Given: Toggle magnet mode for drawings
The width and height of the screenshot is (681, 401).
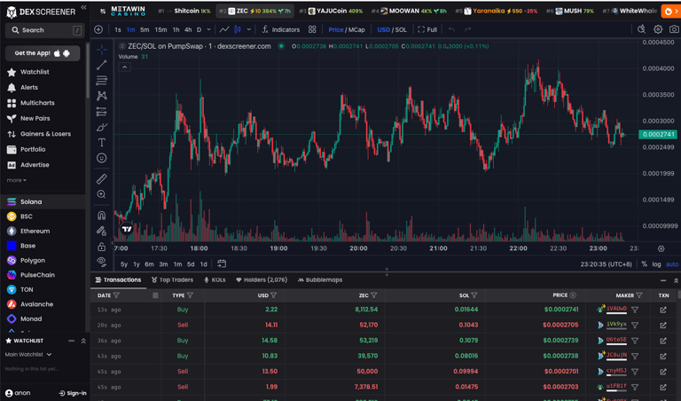Looking at the screenshot, I should pyautogui.click(x=102, y=215).
